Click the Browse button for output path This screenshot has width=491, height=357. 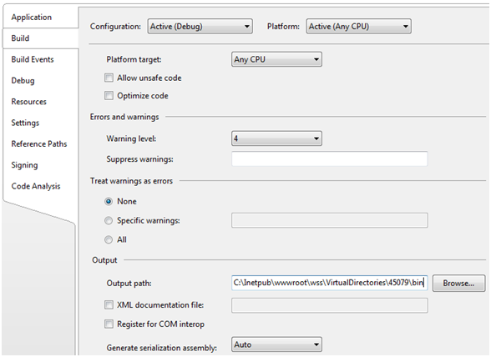tap(458, 284)
